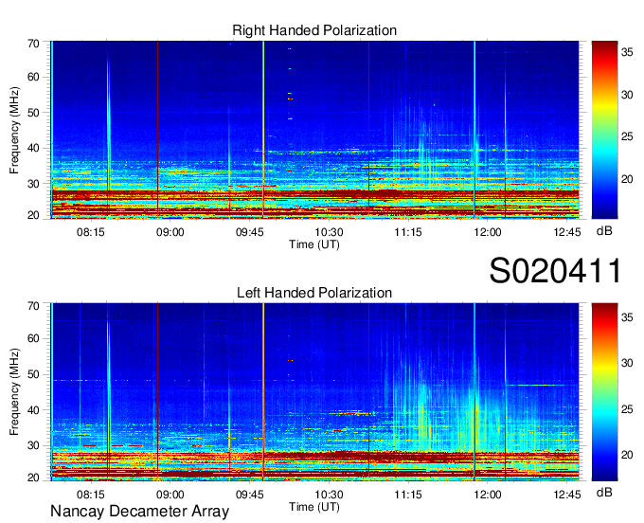Click the '10:30' tick label under the top plot
This screenshot has width=644, height=523.
coord(329,232)
